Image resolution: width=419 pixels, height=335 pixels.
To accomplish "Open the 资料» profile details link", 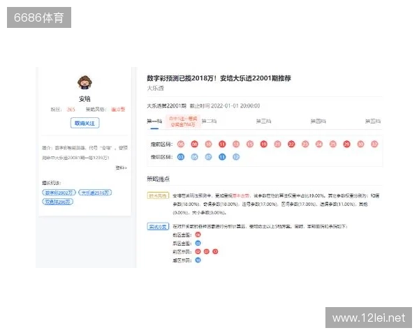I will pos(121,167).
